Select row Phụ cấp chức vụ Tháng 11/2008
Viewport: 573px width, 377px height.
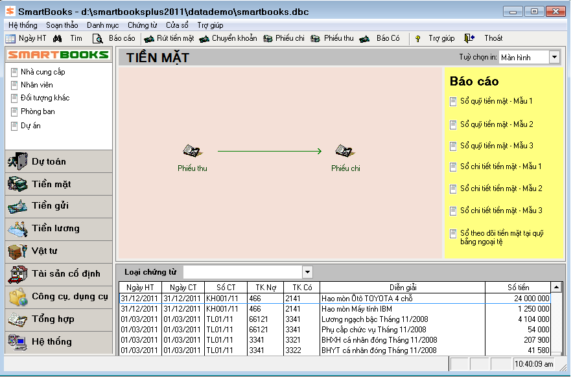(334, 330)
